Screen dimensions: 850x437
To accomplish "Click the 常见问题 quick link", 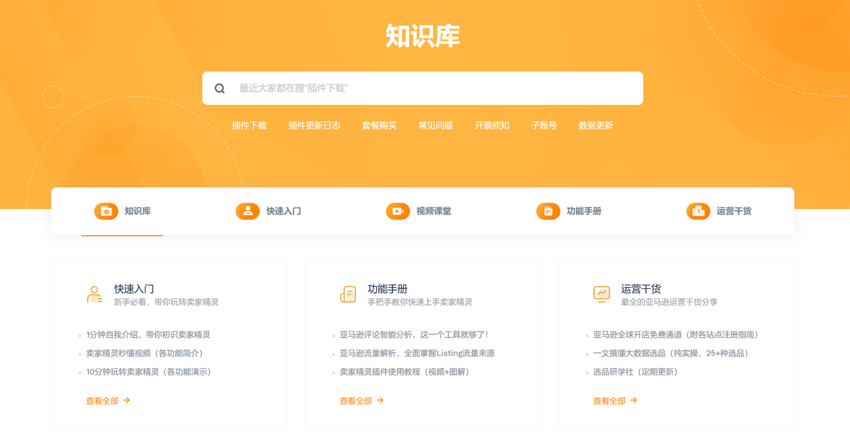I will click(x=436, y=126).
